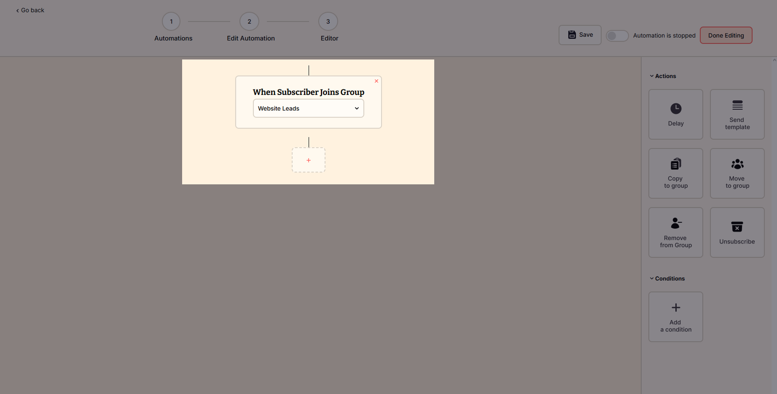Open step 3 Editor
Image resolution: width=777 pixels, height=394 pixels.
[328, 22]
